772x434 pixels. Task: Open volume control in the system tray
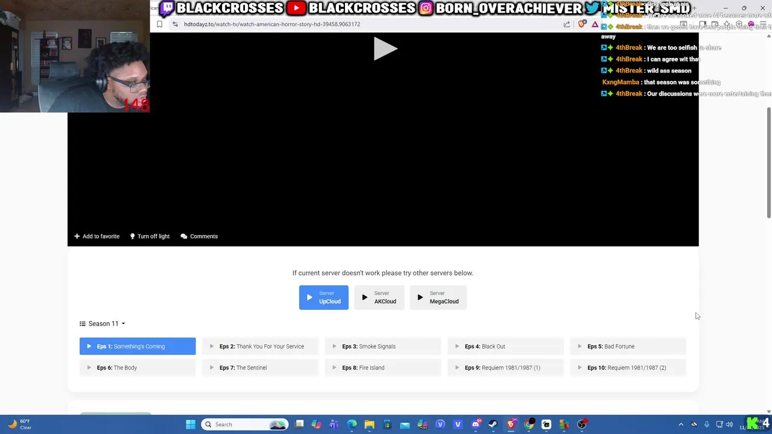pyautogui.click(x=729, y=424)
